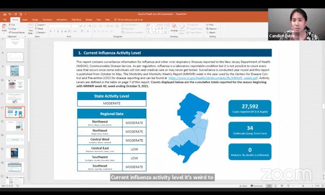This screenshot has width=325, height=195.
Task: Click Fit slide to current window icon
Action: pyautogui.click(x=323, y=186)
